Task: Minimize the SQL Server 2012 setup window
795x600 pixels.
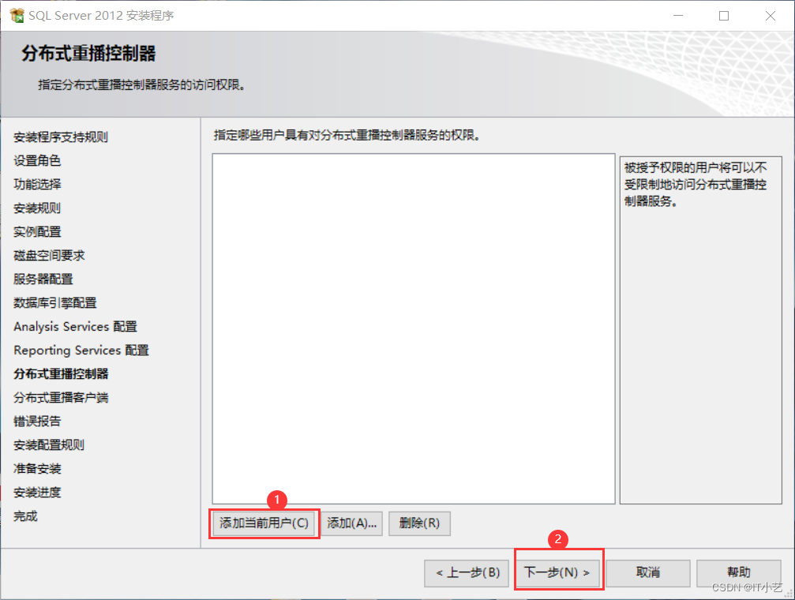Action: click(x=678, y=16)
